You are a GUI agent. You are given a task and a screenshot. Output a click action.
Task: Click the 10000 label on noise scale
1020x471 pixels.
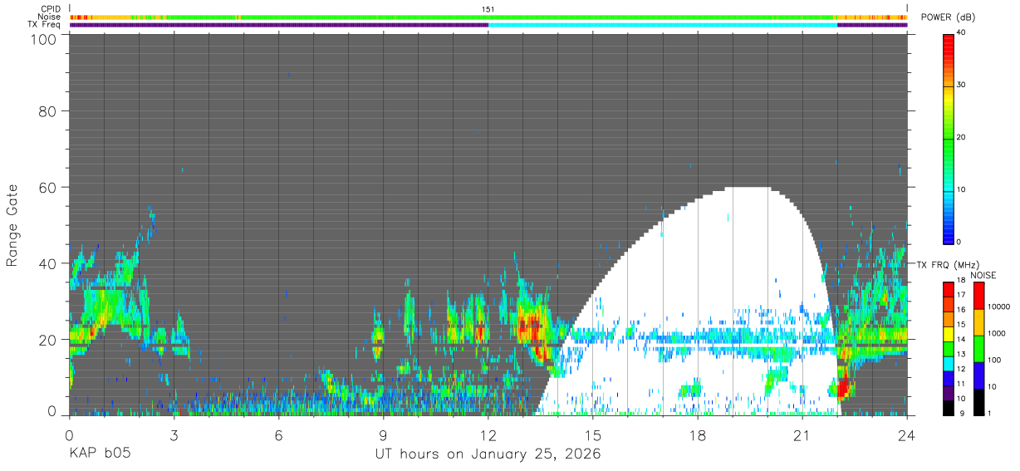[x=998, y=307]
